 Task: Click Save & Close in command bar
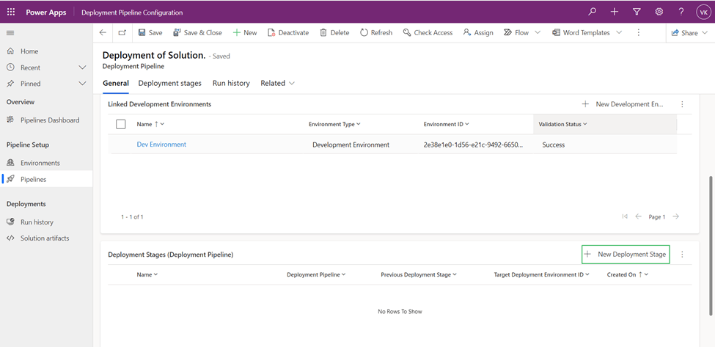(x=197, y=33)
